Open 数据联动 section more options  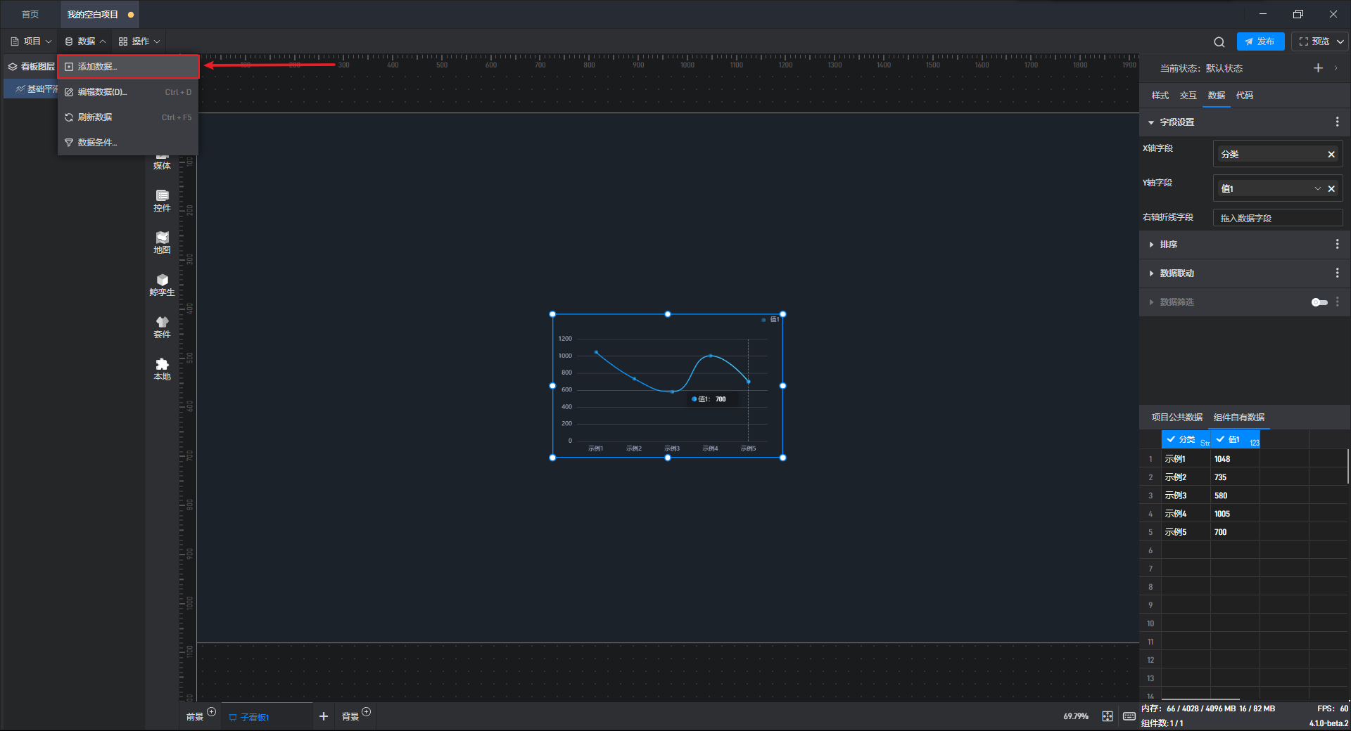(x=1337, y=273)
